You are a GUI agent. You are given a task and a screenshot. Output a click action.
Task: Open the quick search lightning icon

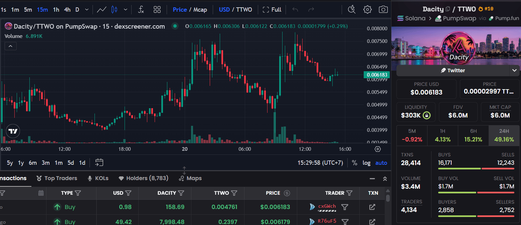click(351, 9)
